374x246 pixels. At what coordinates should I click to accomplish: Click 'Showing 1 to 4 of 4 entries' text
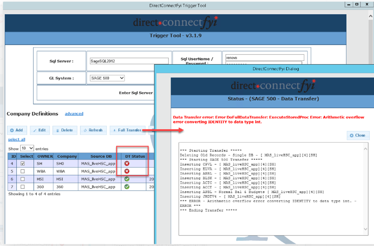tap(35, 194)
